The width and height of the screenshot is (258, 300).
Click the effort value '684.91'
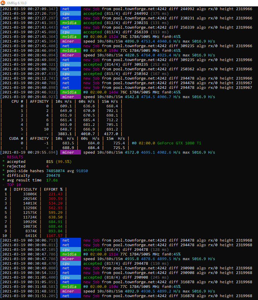point(56,222)
